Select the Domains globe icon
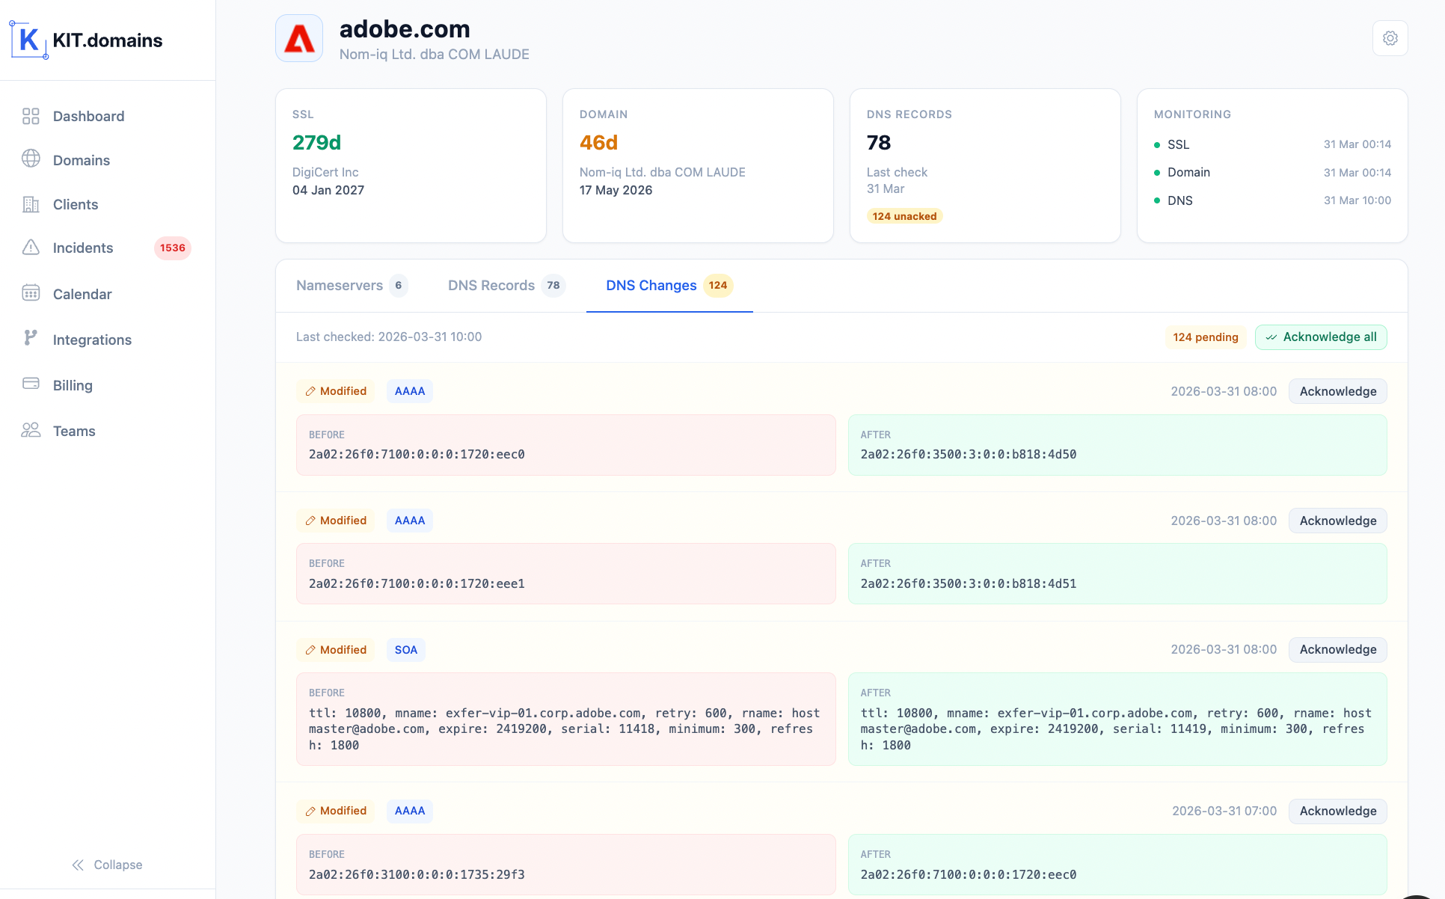 point(31,159)
